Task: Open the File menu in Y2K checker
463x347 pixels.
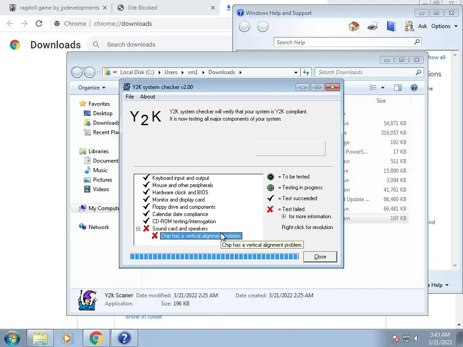Action: (130, 97)
